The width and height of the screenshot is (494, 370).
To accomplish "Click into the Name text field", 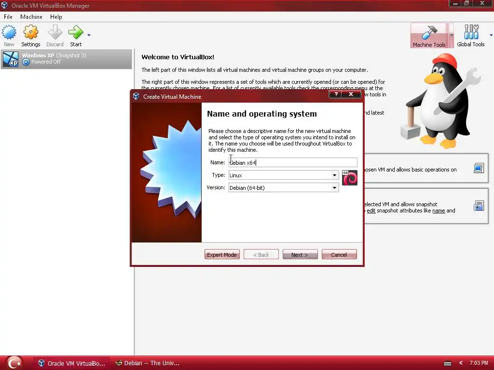I will pos(293,162).
